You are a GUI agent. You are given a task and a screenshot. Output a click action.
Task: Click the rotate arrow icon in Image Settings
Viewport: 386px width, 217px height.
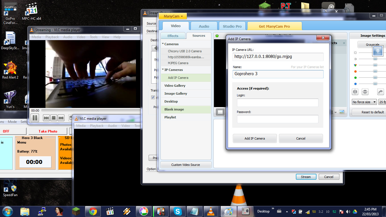[380, 92]
